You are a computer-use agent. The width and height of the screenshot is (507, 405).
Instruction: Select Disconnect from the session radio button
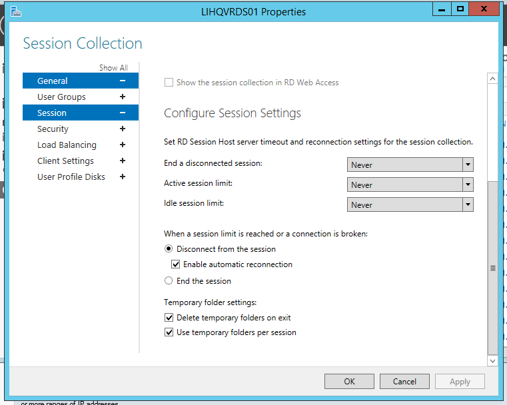click(169, 249)
